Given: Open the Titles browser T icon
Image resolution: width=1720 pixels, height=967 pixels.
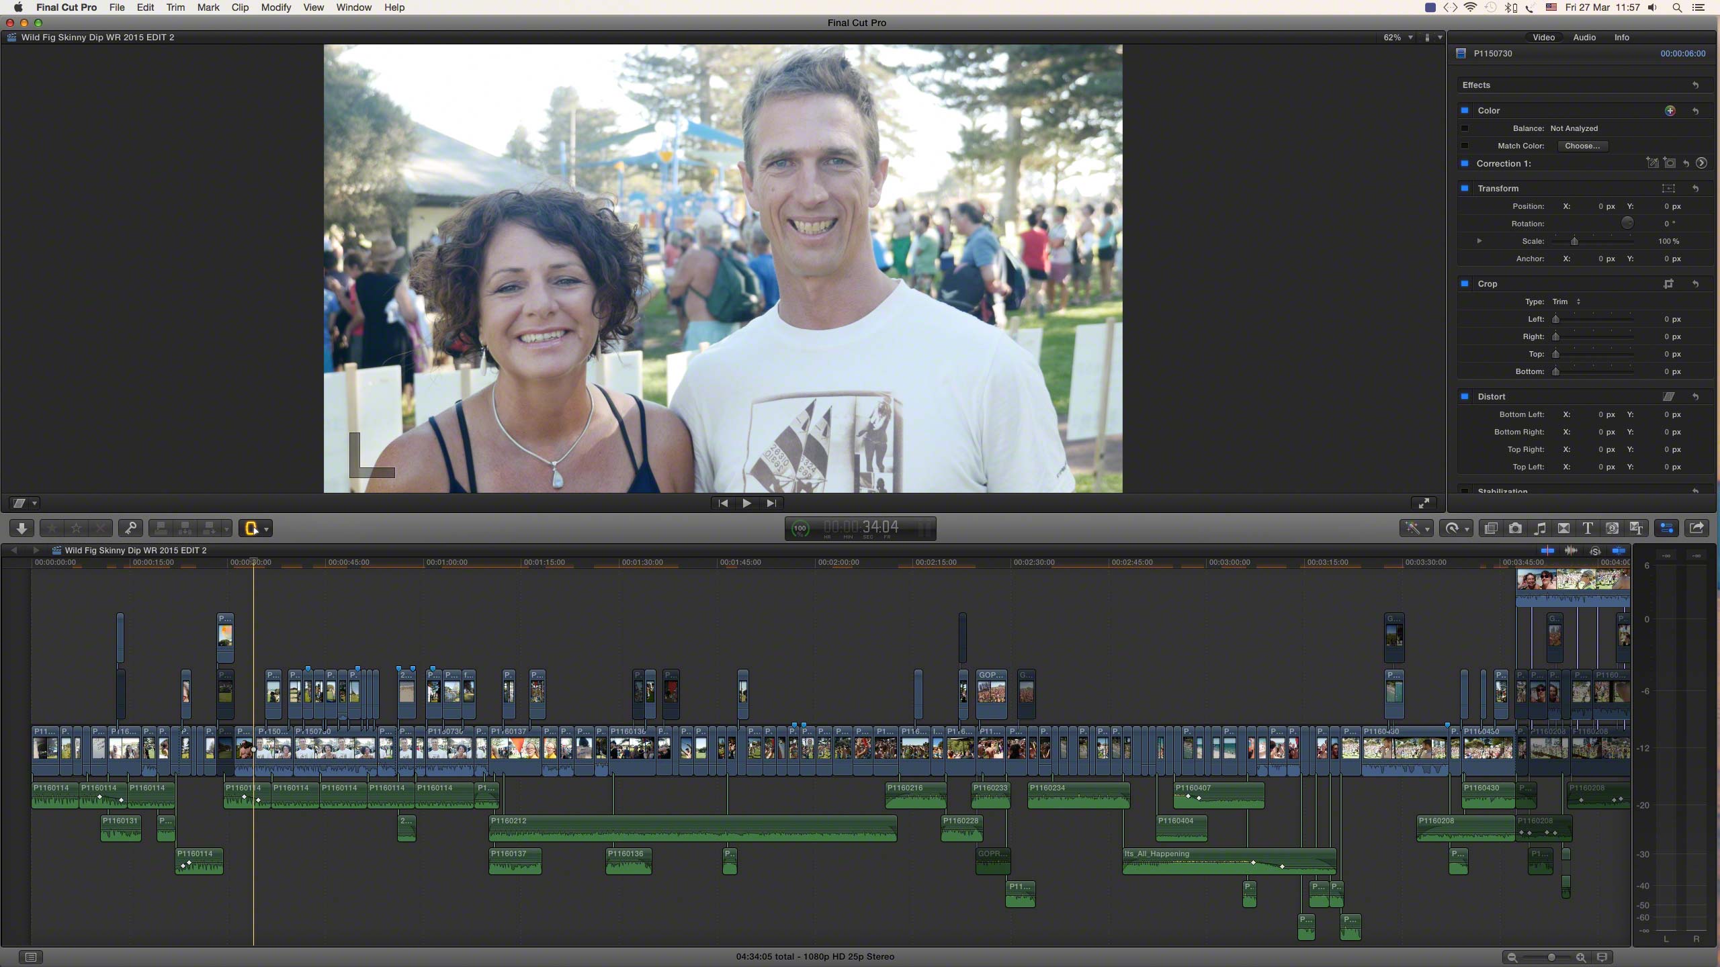Looking at the screenshot, I should pos(1588,528).
